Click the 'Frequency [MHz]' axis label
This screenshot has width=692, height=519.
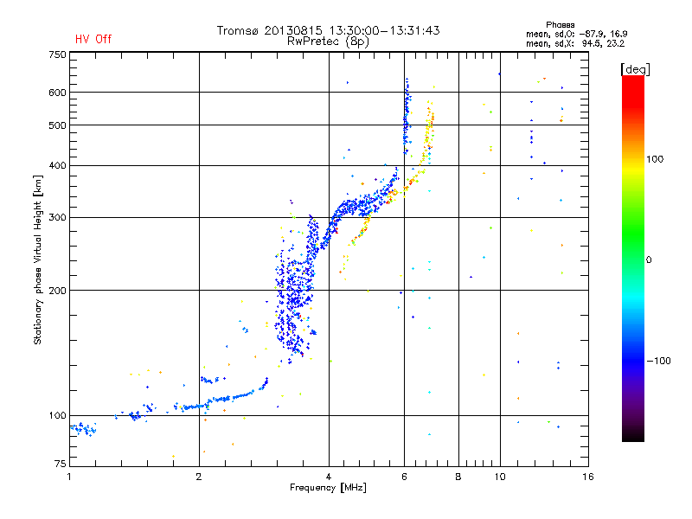coord(328,488)
